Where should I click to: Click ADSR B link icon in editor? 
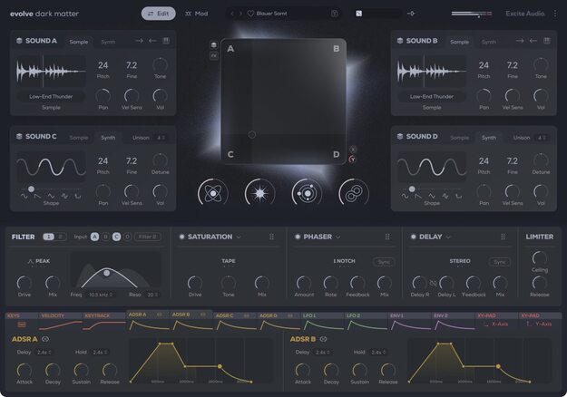click(x=323, y=339)
